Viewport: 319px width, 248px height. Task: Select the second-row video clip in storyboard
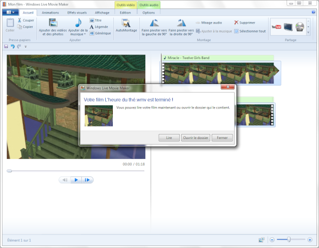255,115
